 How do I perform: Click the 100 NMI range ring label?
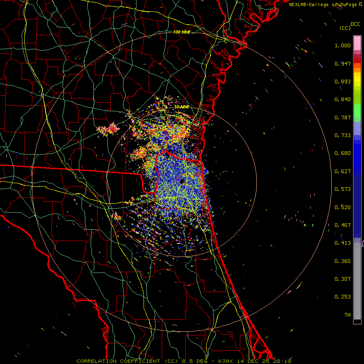point(182,32)
